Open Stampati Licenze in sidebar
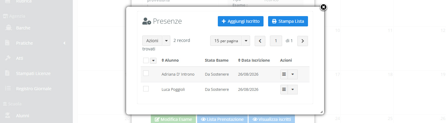Viewport: 446px width, 123px height. 33,73
